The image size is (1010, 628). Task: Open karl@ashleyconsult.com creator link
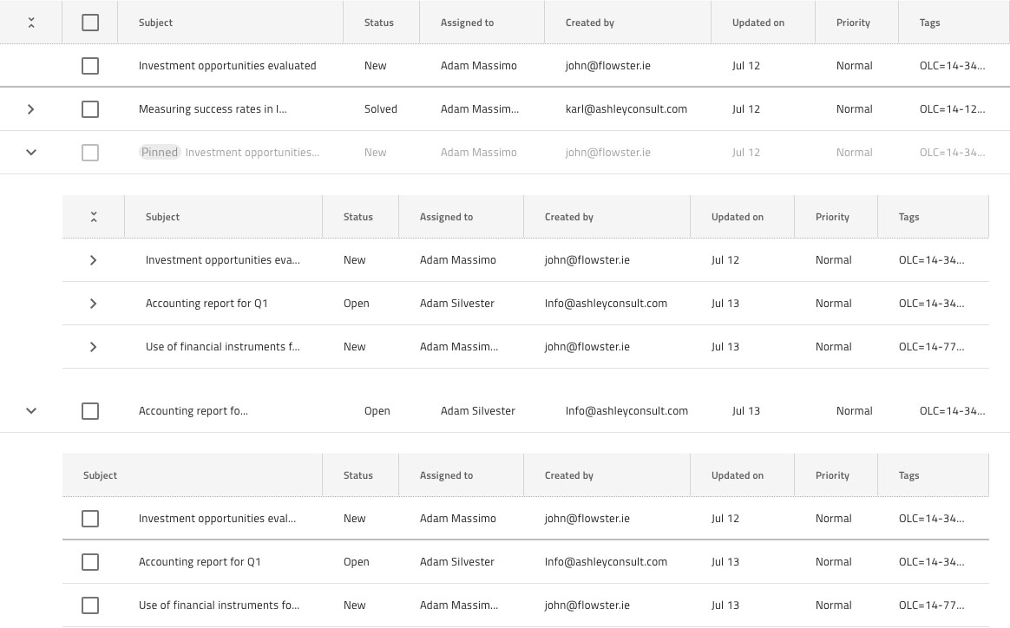[x=626, y=109]
